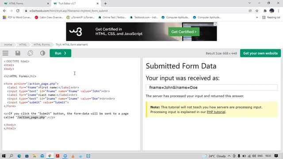This screenshot has width=283, height=159.
Task: Open the Windows Start menu
Action: pos(4,156)
